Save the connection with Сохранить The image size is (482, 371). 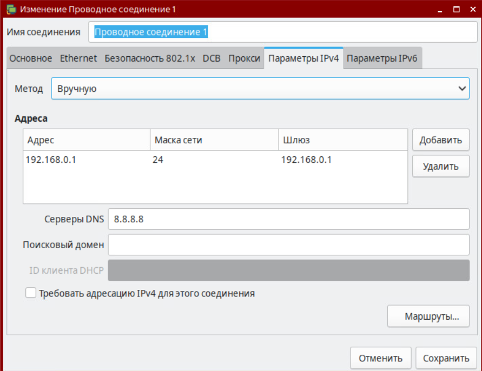pyautogui.click(x=446, y=358)
